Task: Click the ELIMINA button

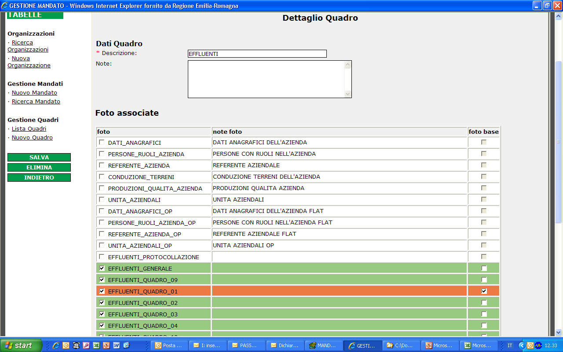Action: click(39, 168)
